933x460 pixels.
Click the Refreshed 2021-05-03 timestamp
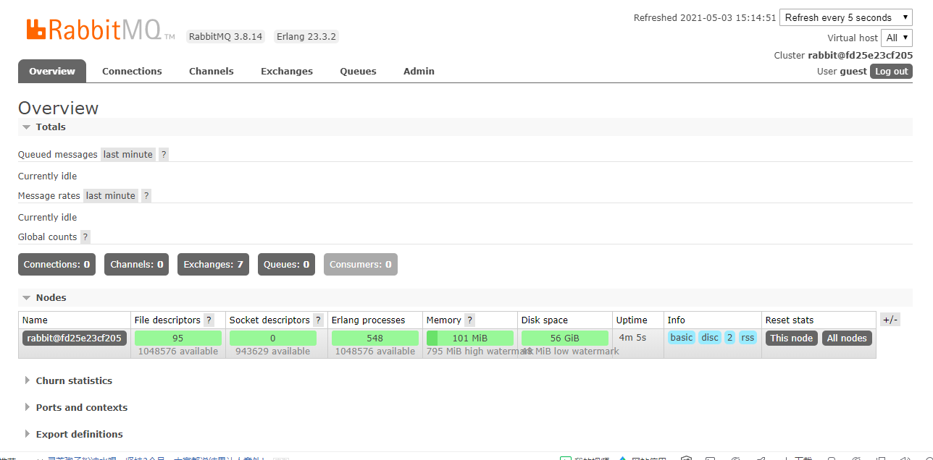705,17
